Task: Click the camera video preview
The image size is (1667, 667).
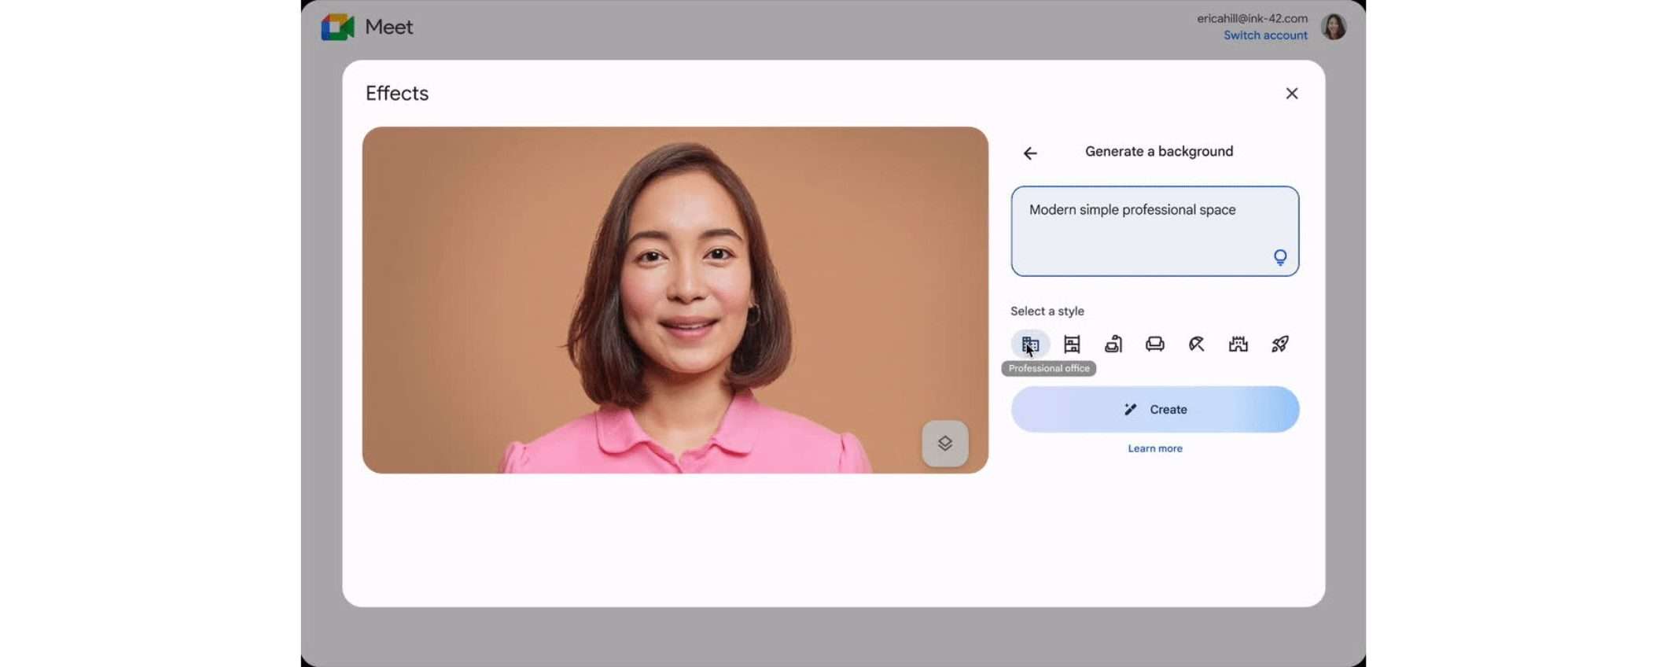Action: [675, 300]
